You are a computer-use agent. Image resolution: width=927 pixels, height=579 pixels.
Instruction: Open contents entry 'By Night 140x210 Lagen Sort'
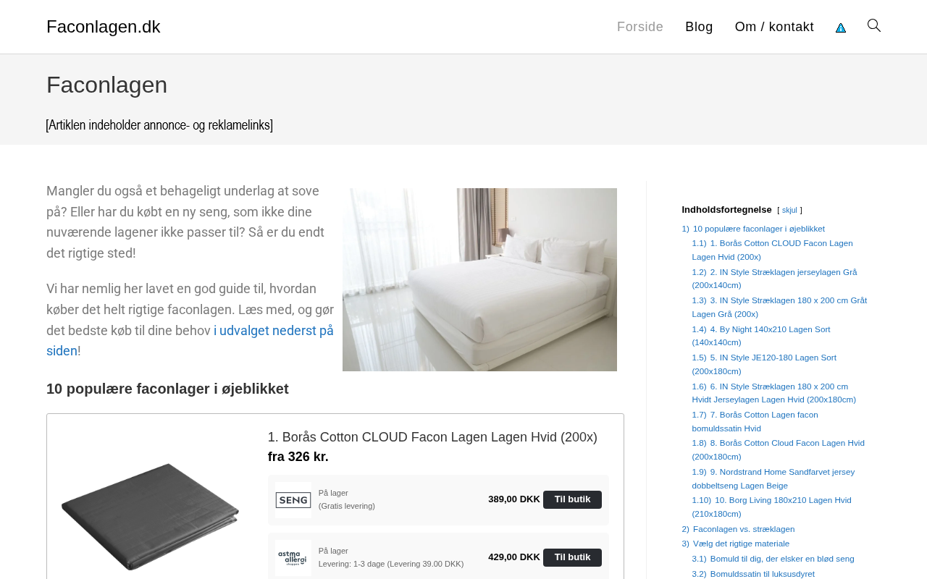761,336
